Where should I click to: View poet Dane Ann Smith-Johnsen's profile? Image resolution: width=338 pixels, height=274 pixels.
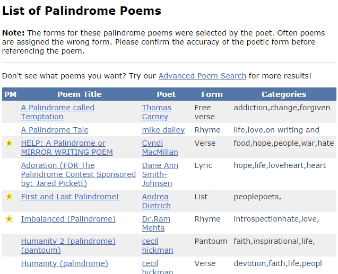160,174
